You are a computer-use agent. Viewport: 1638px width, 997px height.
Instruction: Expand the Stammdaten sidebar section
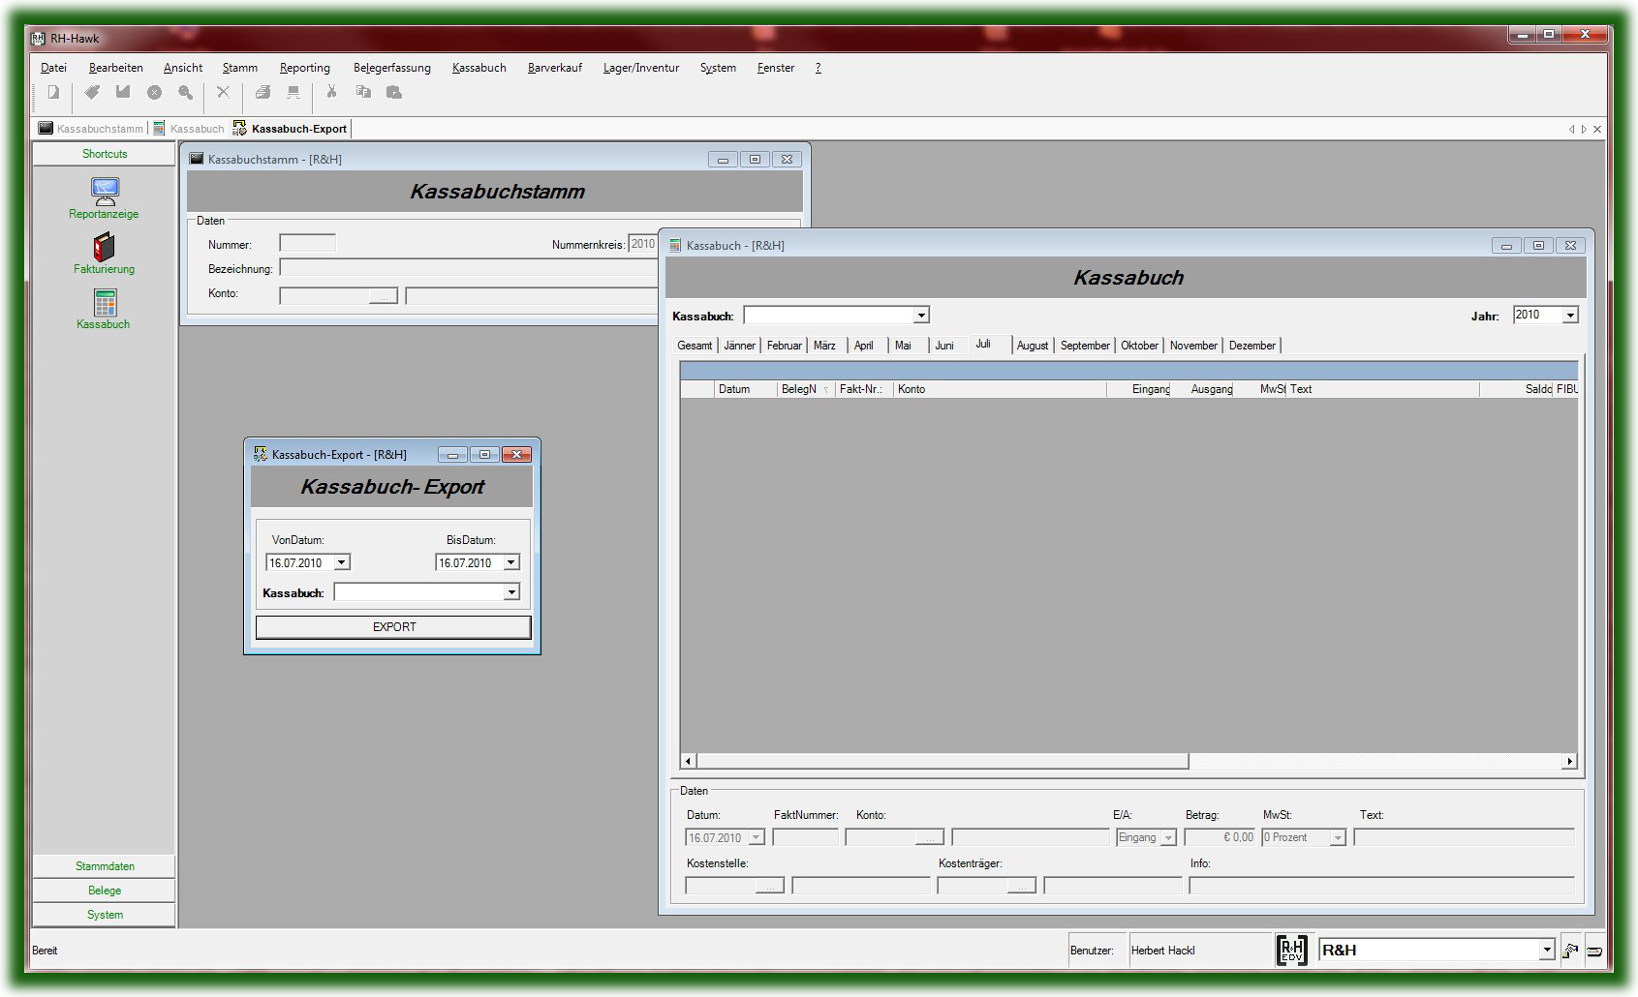point(105,866)
